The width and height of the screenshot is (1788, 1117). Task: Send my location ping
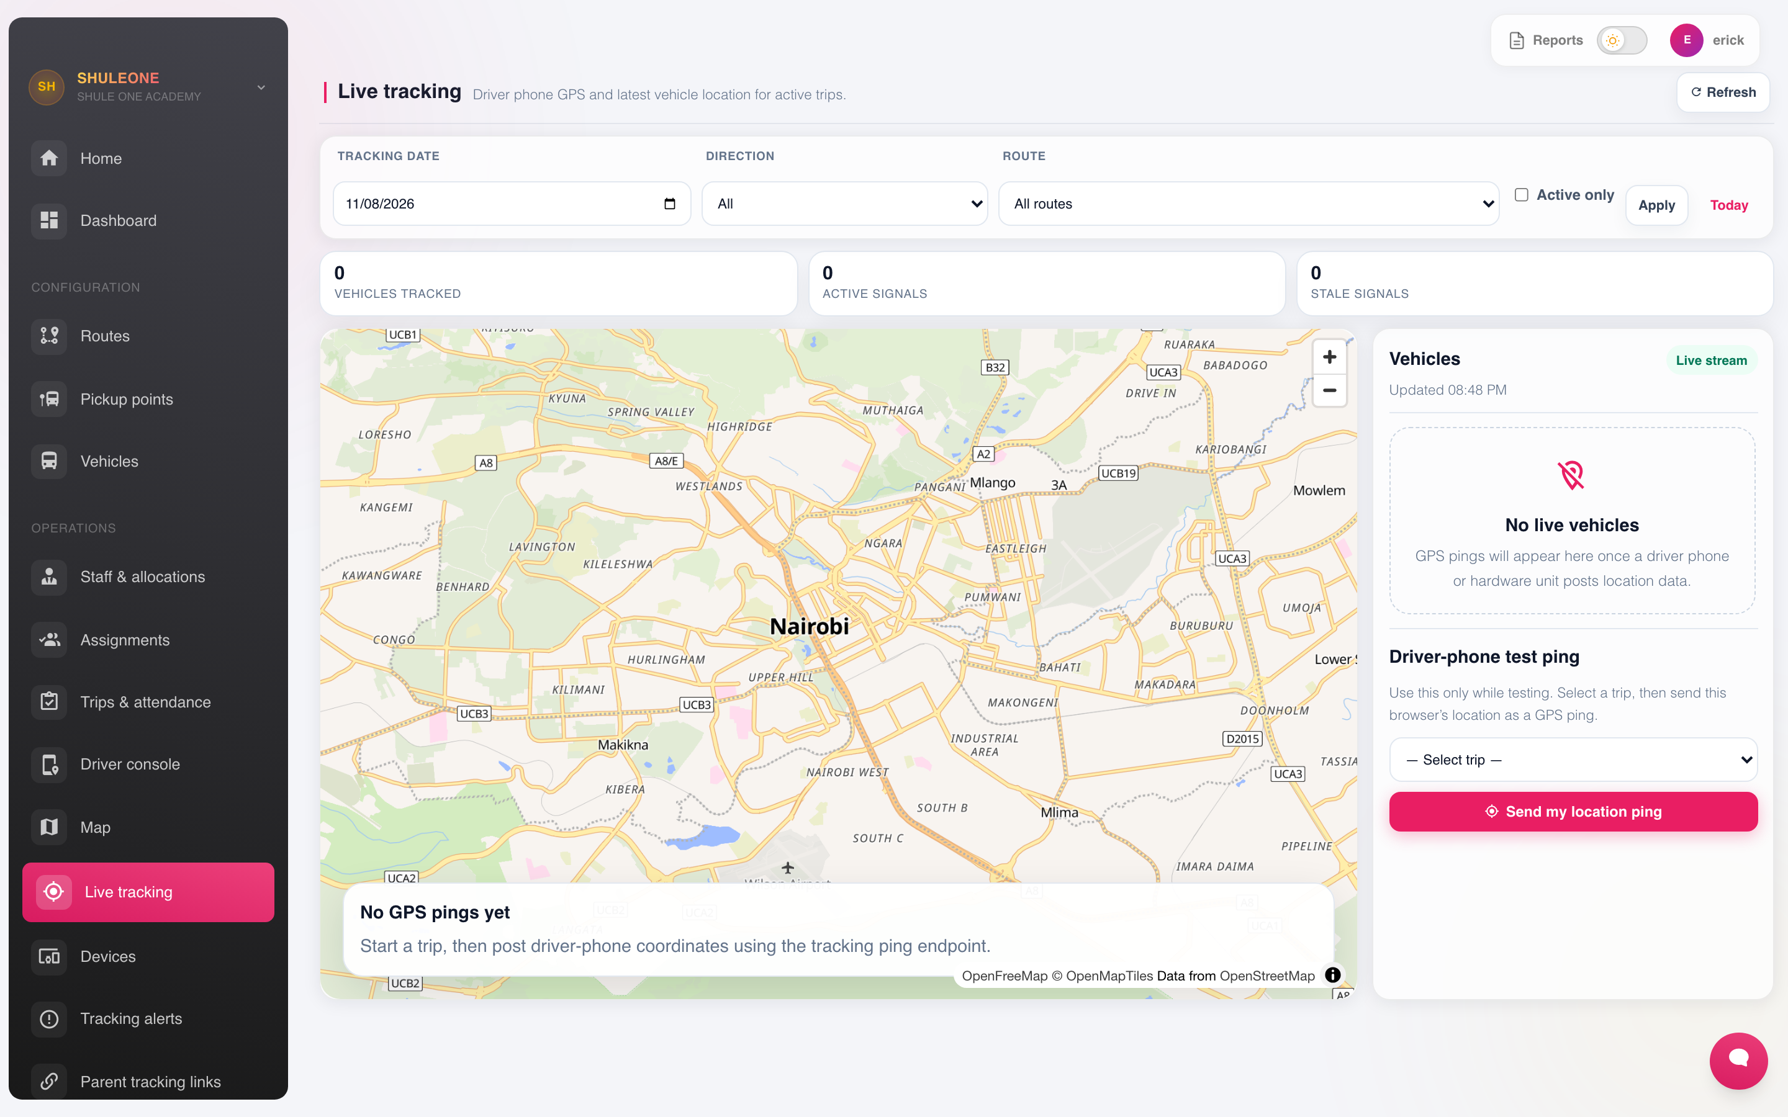[1572, 811]
